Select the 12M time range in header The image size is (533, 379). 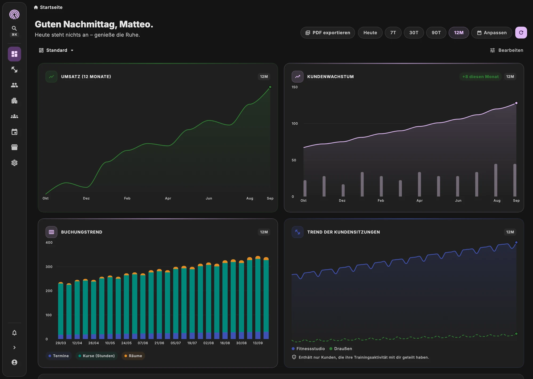click(x=459, y=33)
